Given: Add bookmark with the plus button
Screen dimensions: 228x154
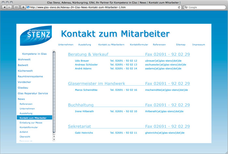Looking at the screenshot, I should coord(23,7).
